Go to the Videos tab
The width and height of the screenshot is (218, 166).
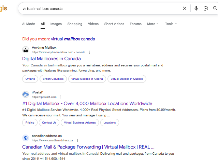93,24
